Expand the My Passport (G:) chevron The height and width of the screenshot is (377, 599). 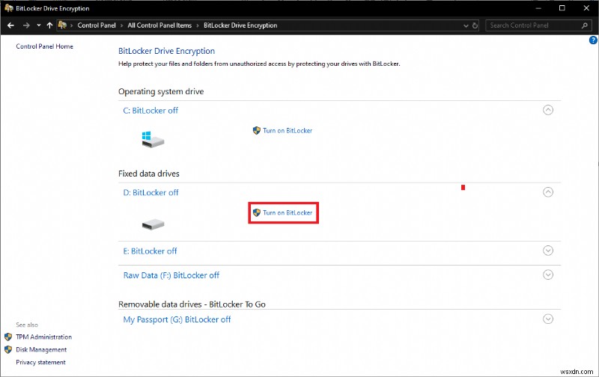click(548, 319)
